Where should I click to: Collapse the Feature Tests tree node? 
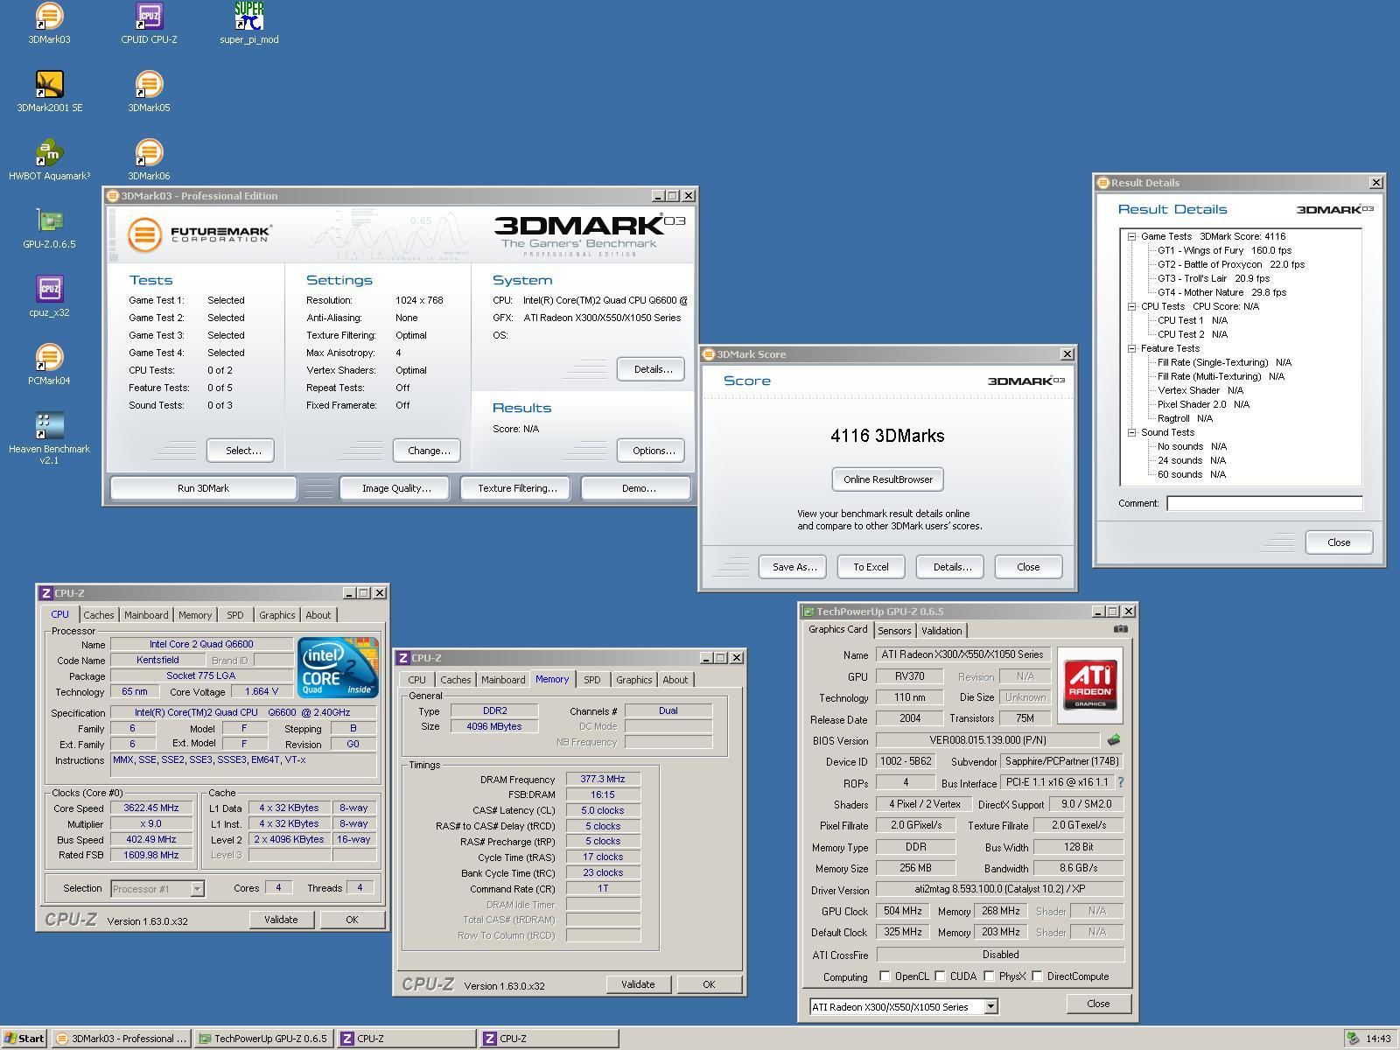pos(1131,348)
